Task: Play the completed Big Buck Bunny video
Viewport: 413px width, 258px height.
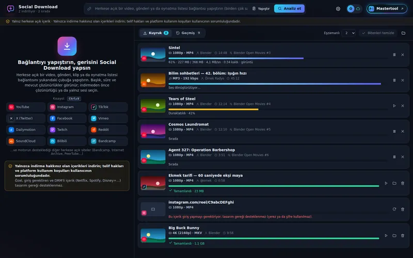Action: coord(386,236)
